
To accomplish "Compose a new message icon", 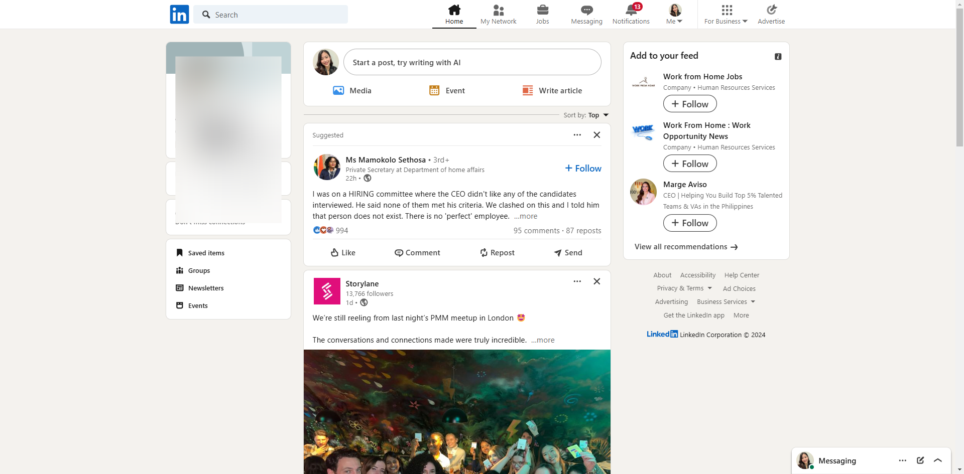I will 920,460.
